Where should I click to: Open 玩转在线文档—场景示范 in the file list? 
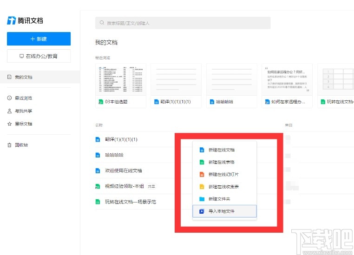tap(131, 202)
